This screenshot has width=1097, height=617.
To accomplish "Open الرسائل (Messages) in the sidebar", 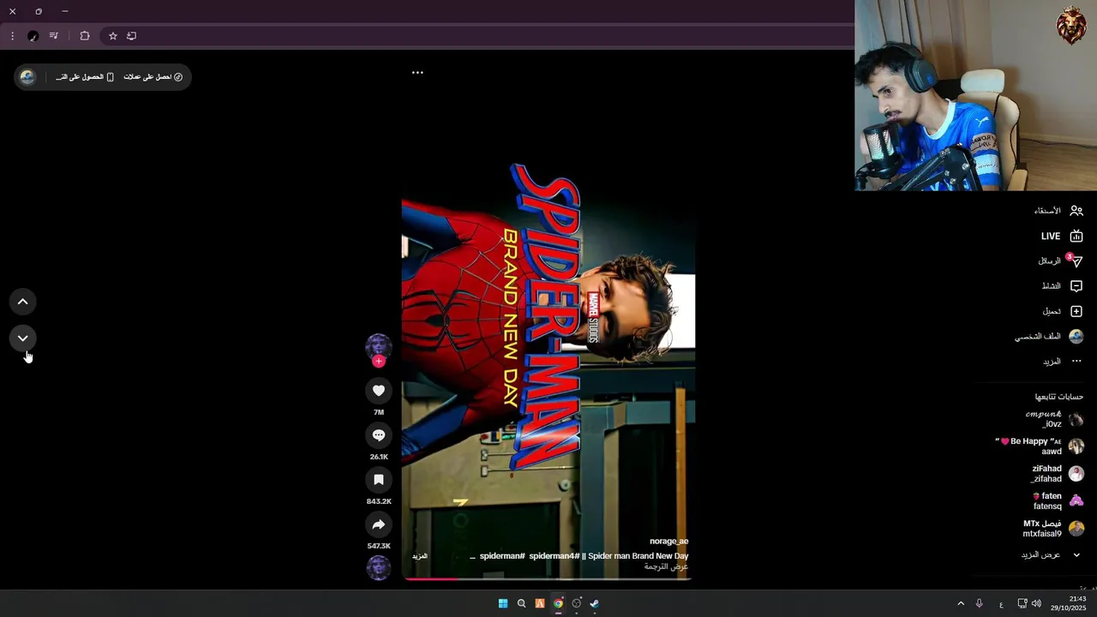I will pos(1060,261).
